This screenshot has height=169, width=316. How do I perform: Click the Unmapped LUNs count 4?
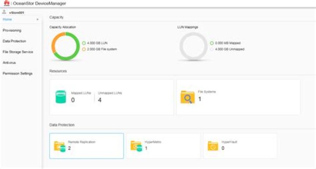pyautogui.click(x=100, y=100)
